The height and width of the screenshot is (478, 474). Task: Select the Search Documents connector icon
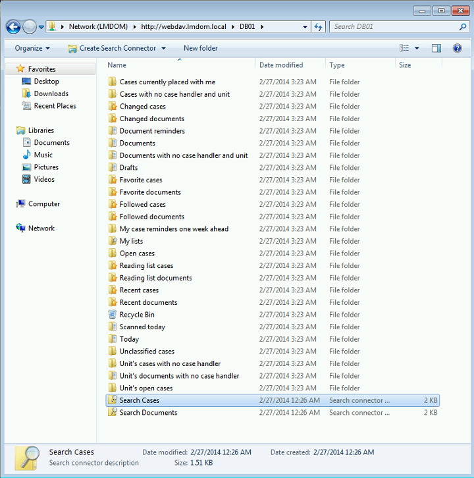pos(113,413)
